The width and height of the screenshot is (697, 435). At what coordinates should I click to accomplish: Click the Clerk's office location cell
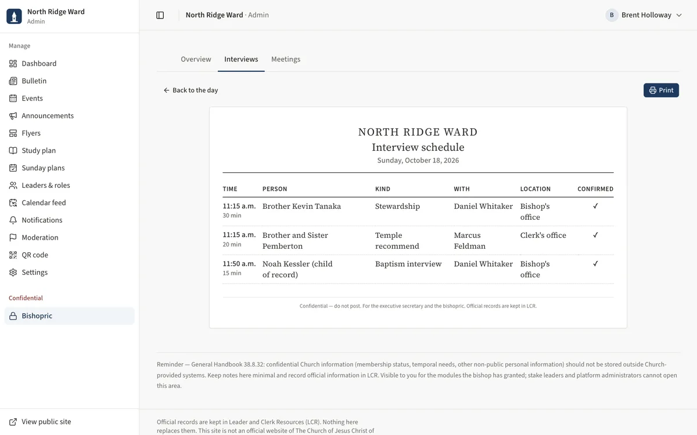(543, 235)
